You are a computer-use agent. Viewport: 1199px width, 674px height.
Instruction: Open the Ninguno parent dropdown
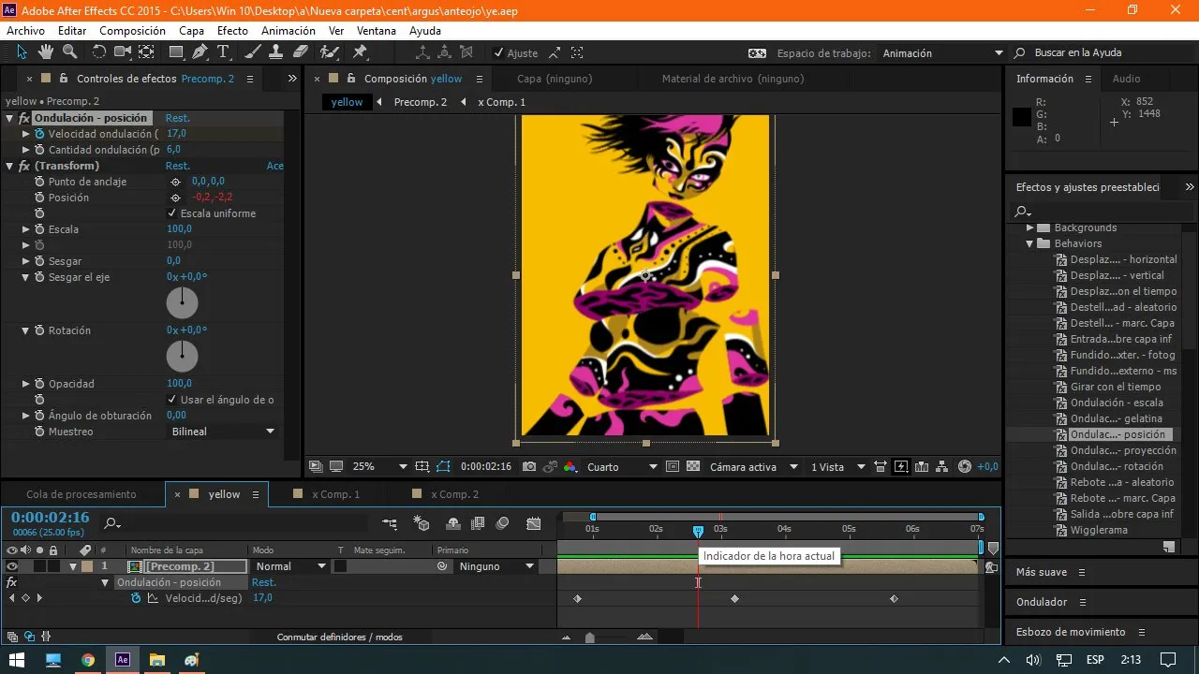[496, 566]
